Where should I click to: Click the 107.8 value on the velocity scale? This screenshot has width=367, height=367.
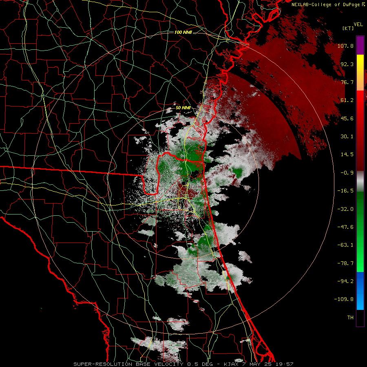345,46
